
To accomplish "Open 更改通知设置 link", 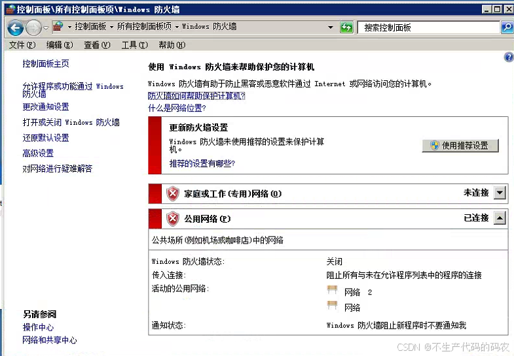I will [x=46, y=106].
